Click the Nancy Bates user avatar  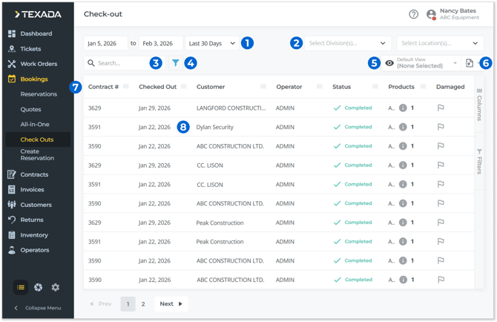click(431, 14)
